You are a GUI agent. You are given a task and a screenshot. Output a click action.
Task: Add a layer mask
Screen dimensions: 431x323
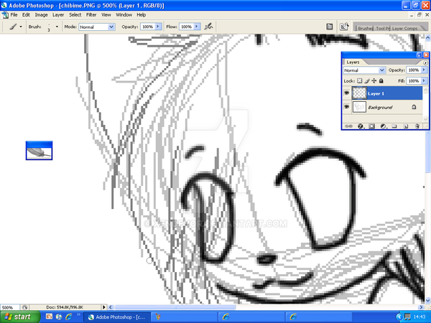[x=371, y=126]
